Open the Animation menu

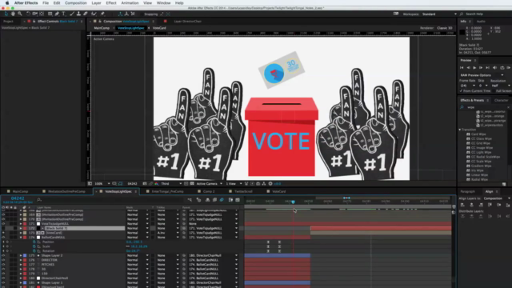click(130, 3)
